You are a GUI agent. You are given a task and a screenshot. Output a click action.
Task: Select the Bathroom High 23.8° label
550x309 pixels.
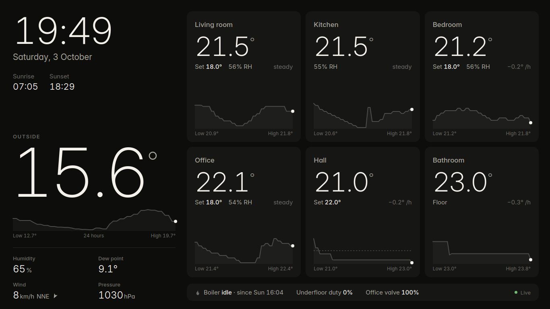coord(518,269)
